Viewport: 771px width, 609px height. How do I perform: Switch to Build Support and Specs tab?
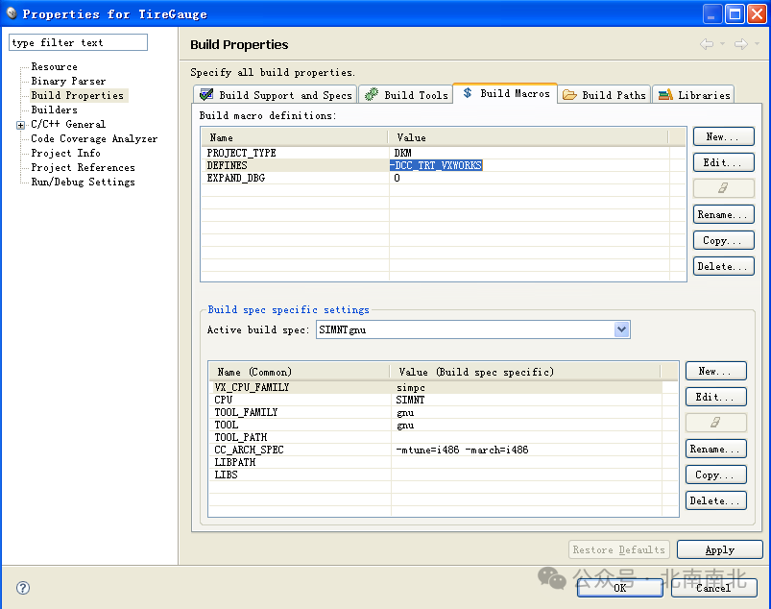pos(276,94)
